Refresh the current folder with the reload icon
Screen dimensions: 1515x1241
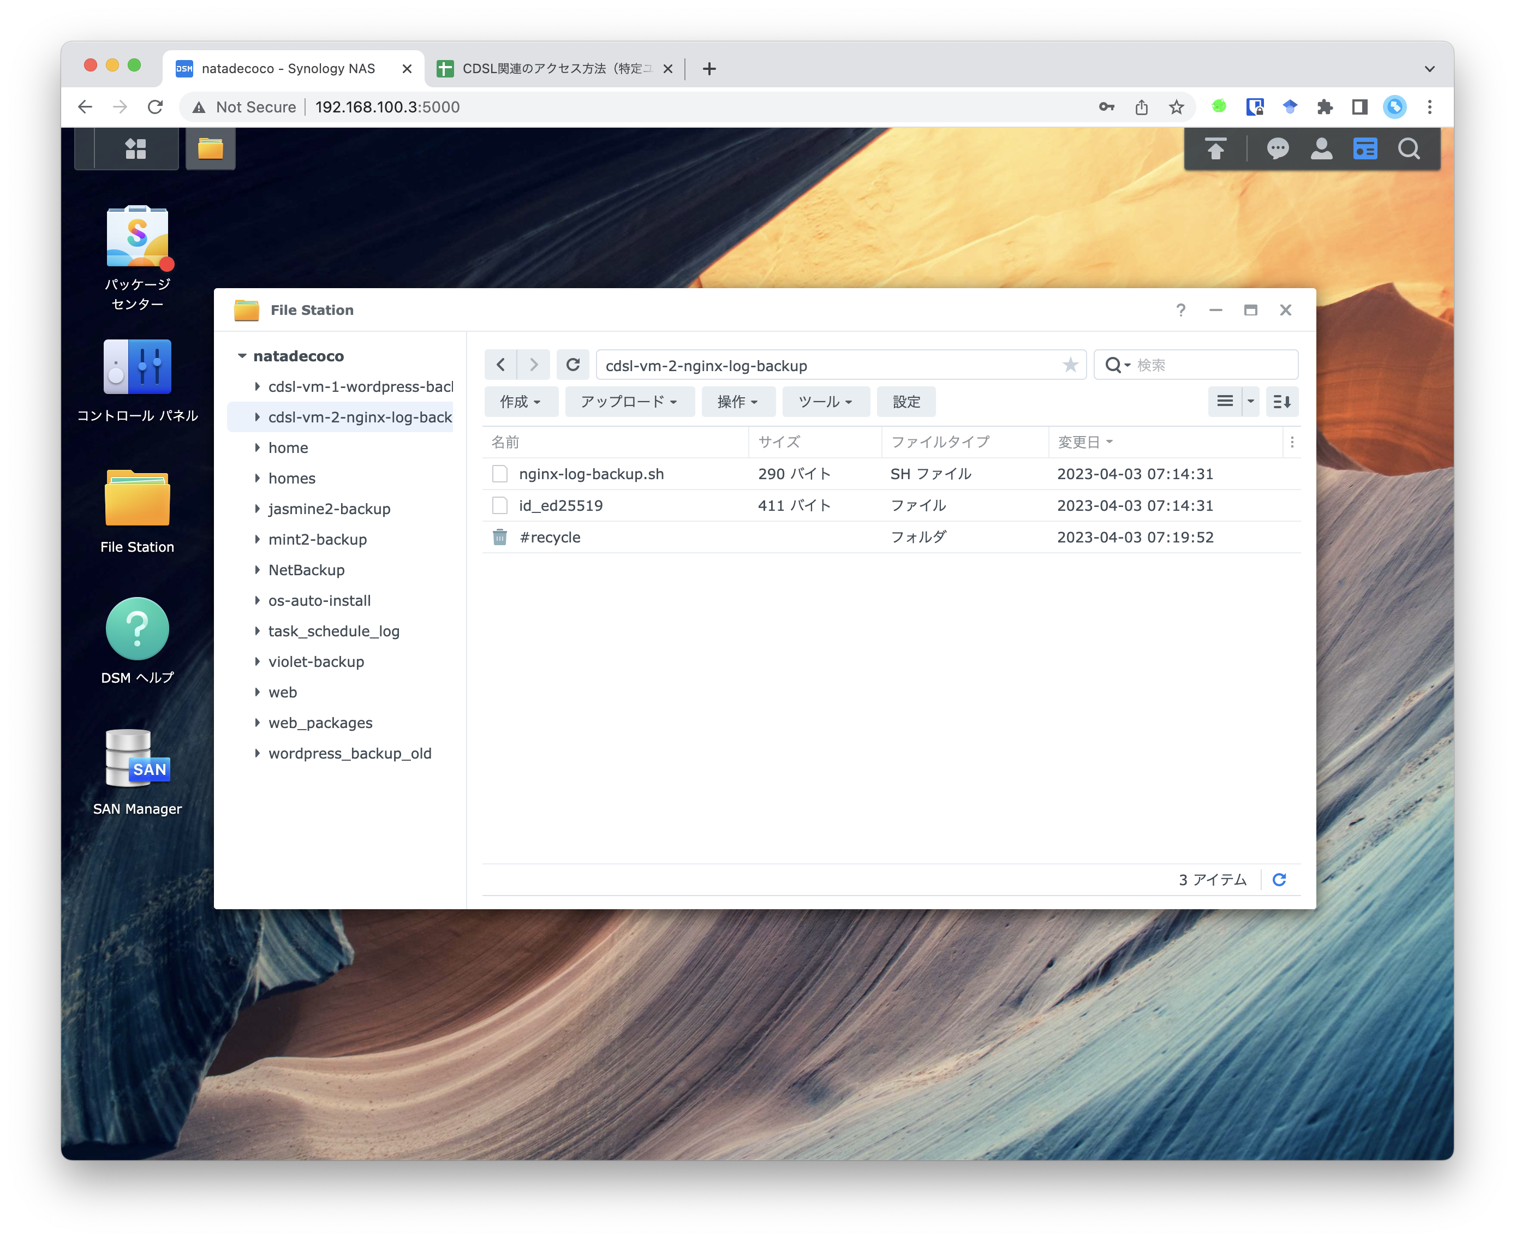pyautogui.click(x=572, y=365)
